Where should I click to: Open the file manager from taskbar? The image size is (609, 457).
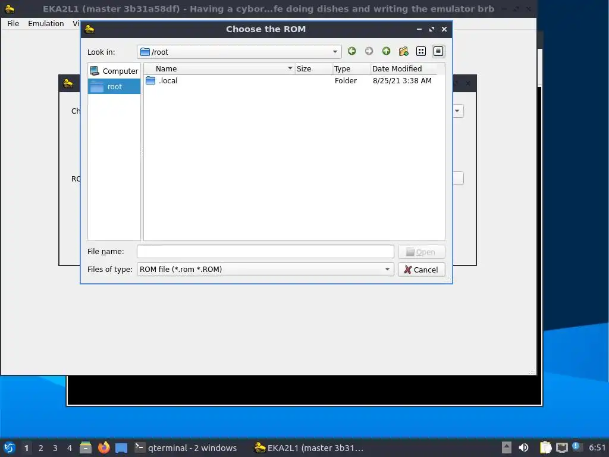pyautogui.click(x=86, y=447)
